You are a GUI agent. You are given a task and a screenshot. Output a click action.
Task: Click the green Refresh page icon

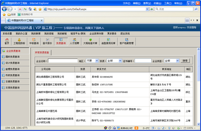click(25, 9)
